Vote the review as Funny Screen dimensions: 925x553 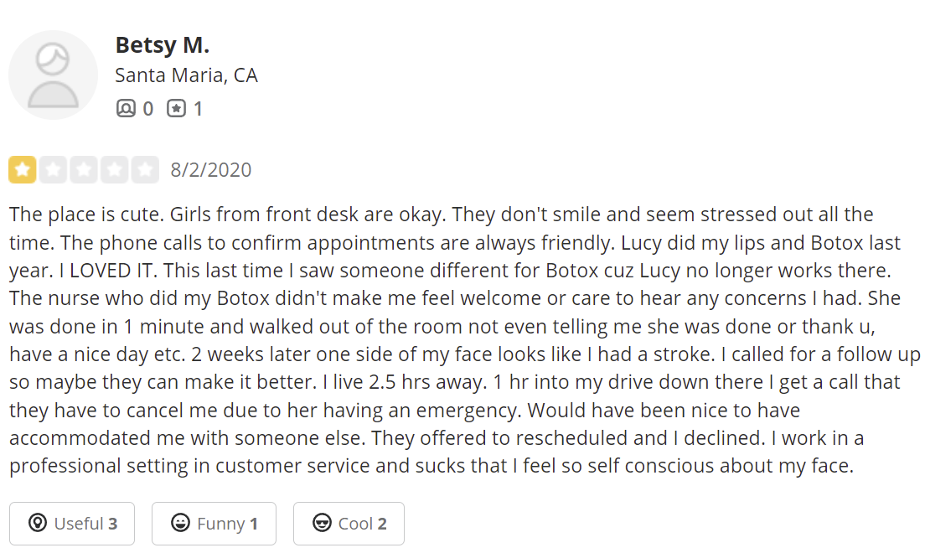[214, 524]
